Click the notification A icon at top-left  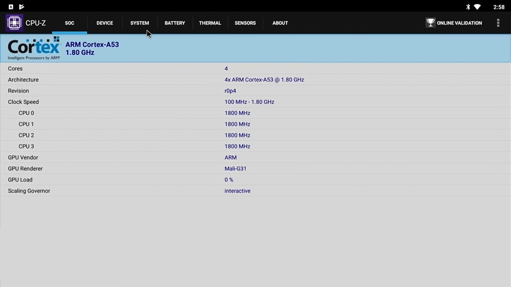pos(11,7)
